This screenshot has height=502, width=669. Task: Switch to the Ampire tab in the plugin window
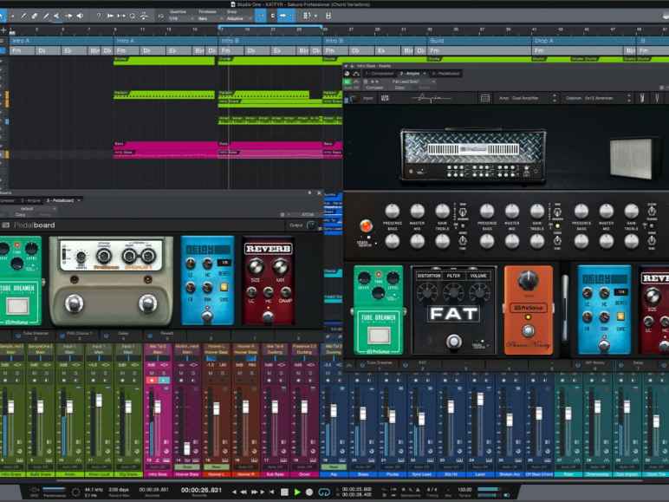pyautogui.click(x=408, y=74)
